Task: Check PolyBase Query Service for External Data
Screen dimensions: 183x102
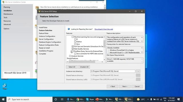Action: point(73,51)
